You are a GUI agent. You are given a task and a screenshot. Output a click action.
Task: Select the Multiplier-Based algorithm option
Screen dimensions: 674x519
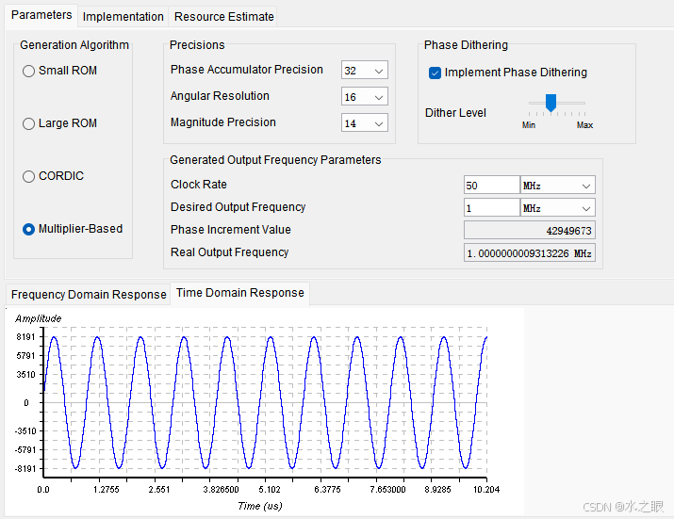(73, 229)
